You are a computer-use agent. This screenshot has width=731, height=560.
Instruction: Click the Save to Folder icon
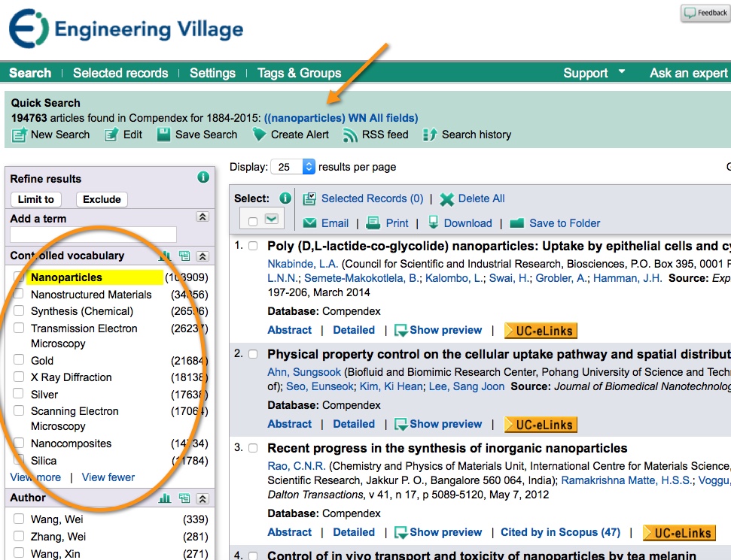point(516,223)
